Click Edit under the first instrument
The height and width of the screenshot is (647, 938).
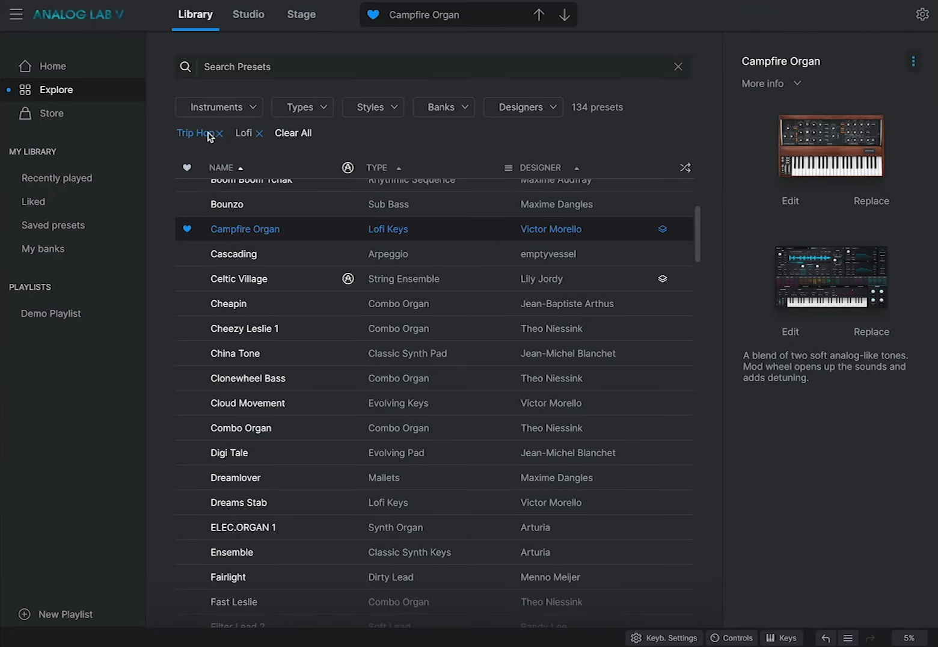pyautogui.click(x=790, y=201)
